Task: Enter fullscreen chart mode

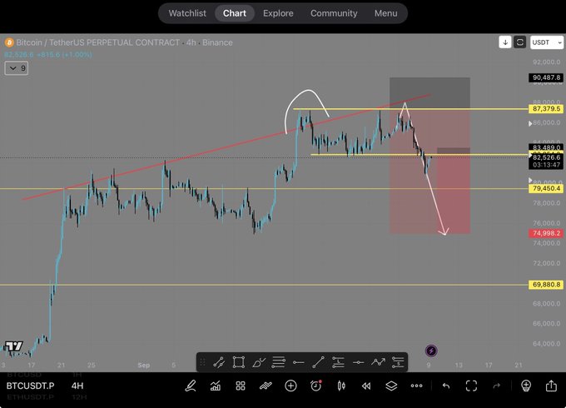Action: pos(471,386)
